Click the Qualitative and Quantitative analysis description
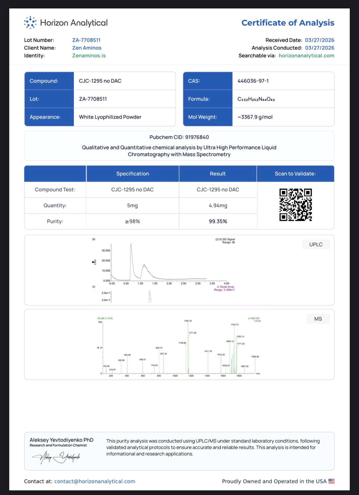The height and width of the screenshot is (495, 359). (179, 151)
